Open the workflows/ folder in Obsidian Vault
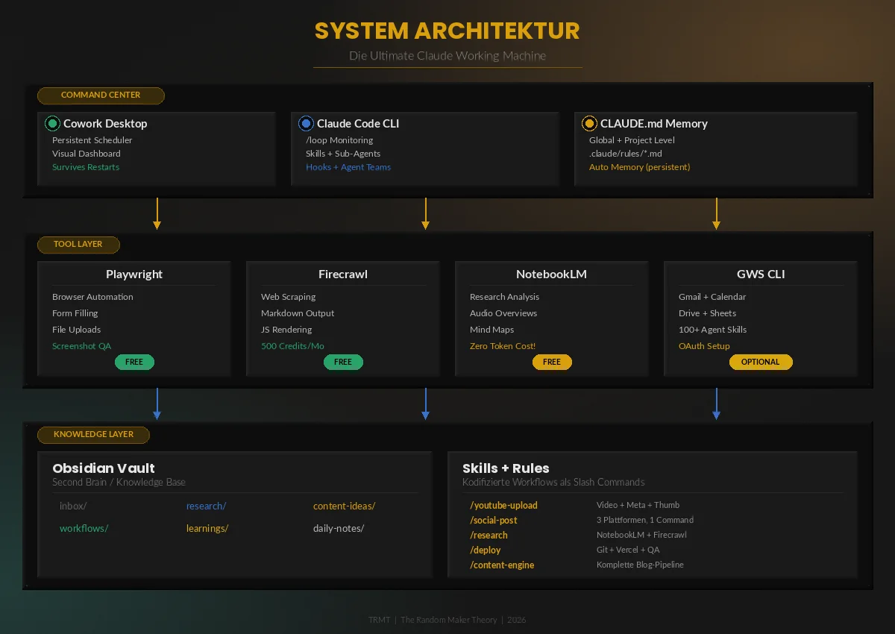The image size is (895, 634). [x=84, y=529]
